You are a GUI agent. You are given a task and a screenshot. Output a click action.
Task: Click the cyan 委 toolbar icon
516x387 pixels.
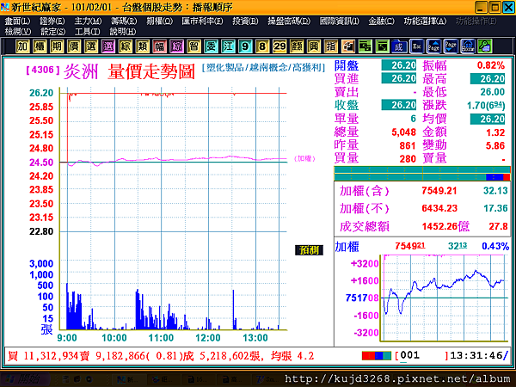pyautogui.click(x=211, y=46)
